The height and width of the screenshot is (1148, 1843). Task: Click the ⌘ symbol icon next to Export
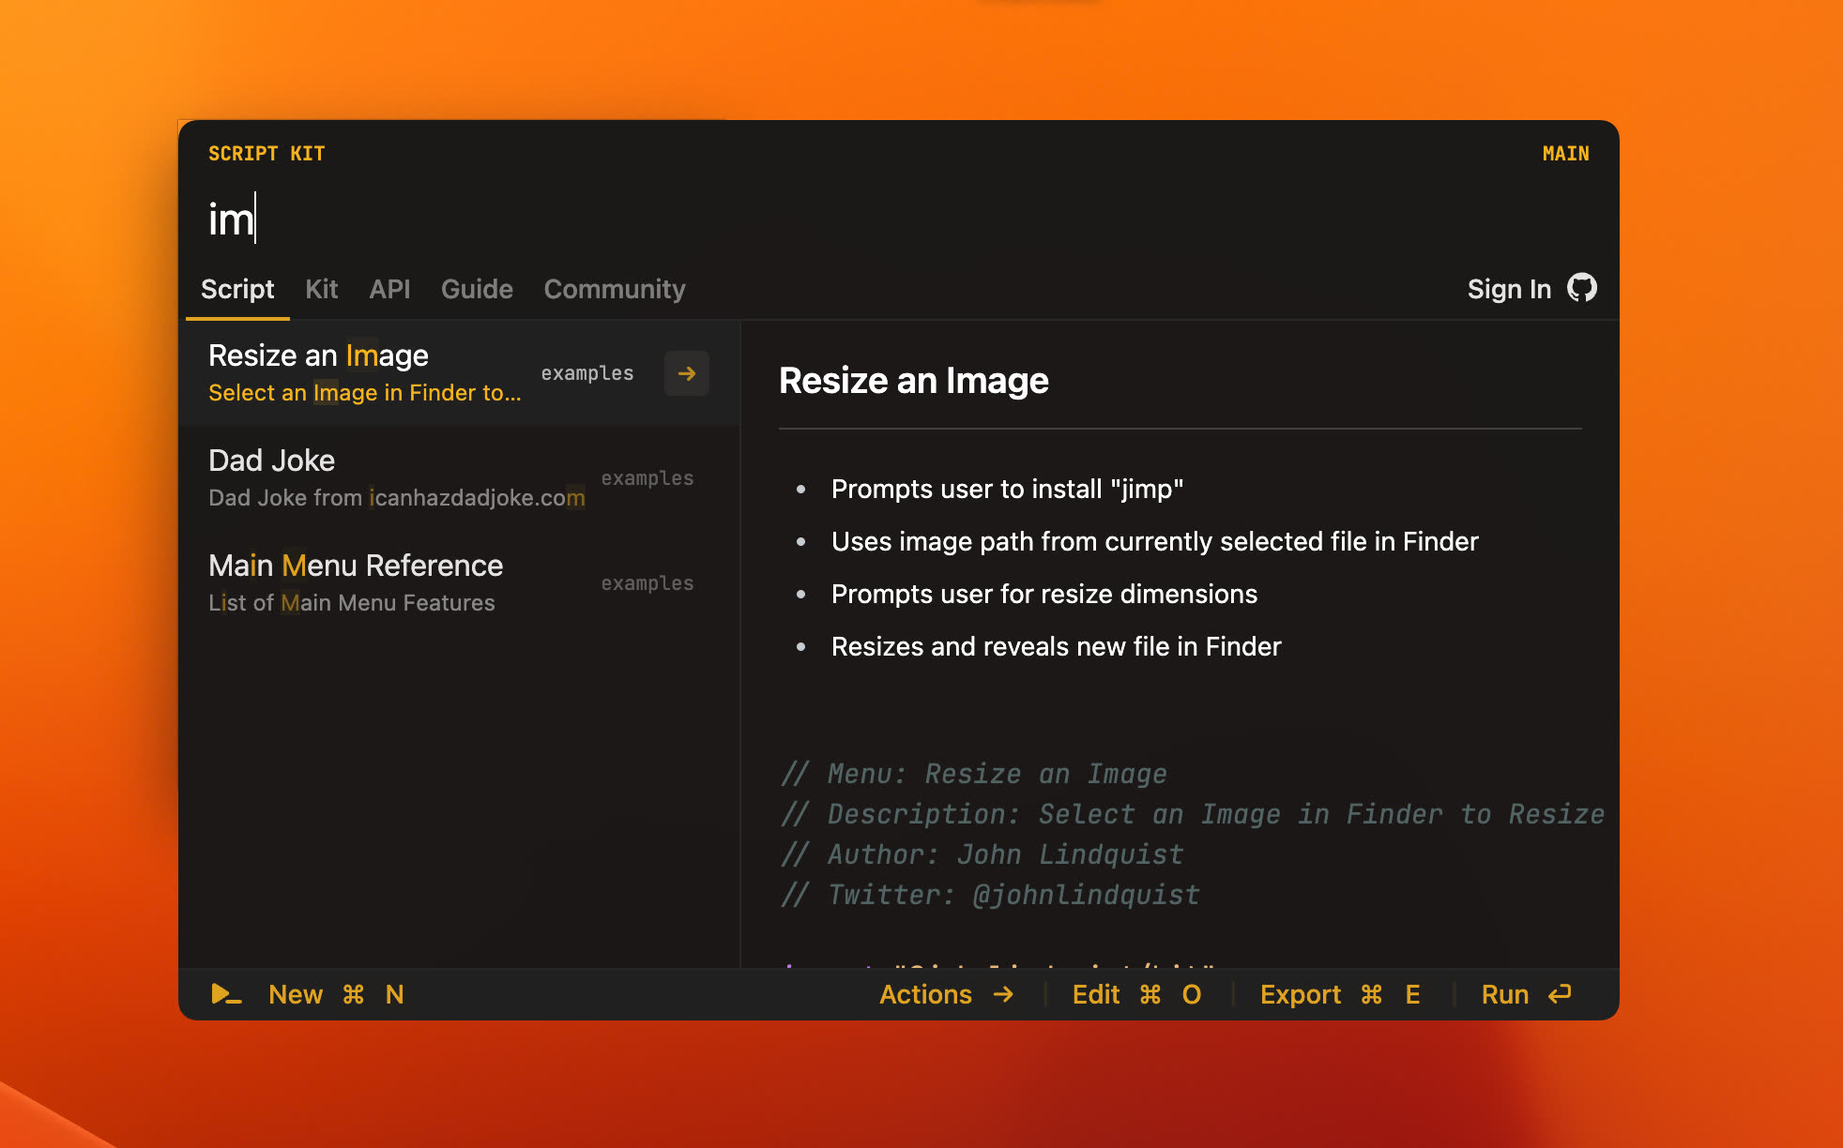click(x=1371, y=994)
